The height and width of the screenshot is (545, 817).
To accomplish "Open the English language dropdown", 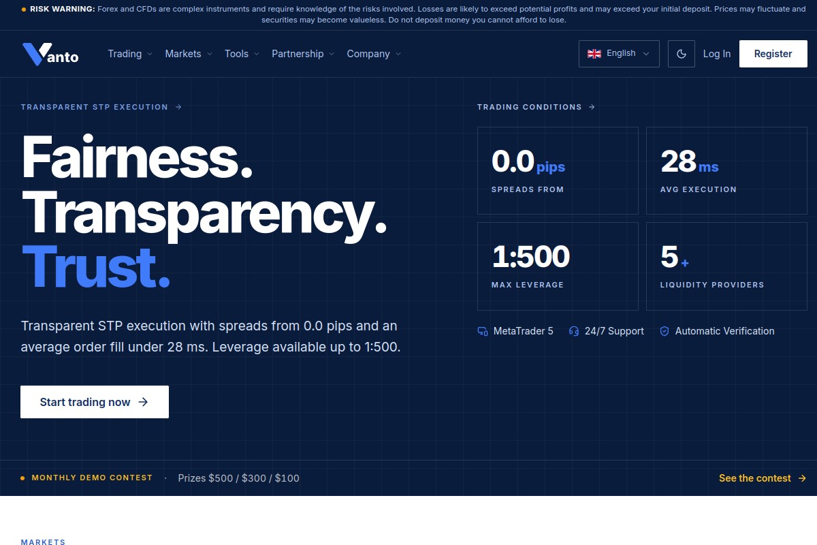I will click(619, 54).
